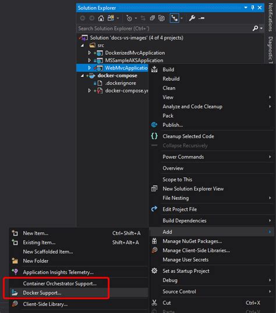The image size is (276, 313).
Task: Click the Home icon in Solution Explorer toolbar
Action: coord(101,19)
